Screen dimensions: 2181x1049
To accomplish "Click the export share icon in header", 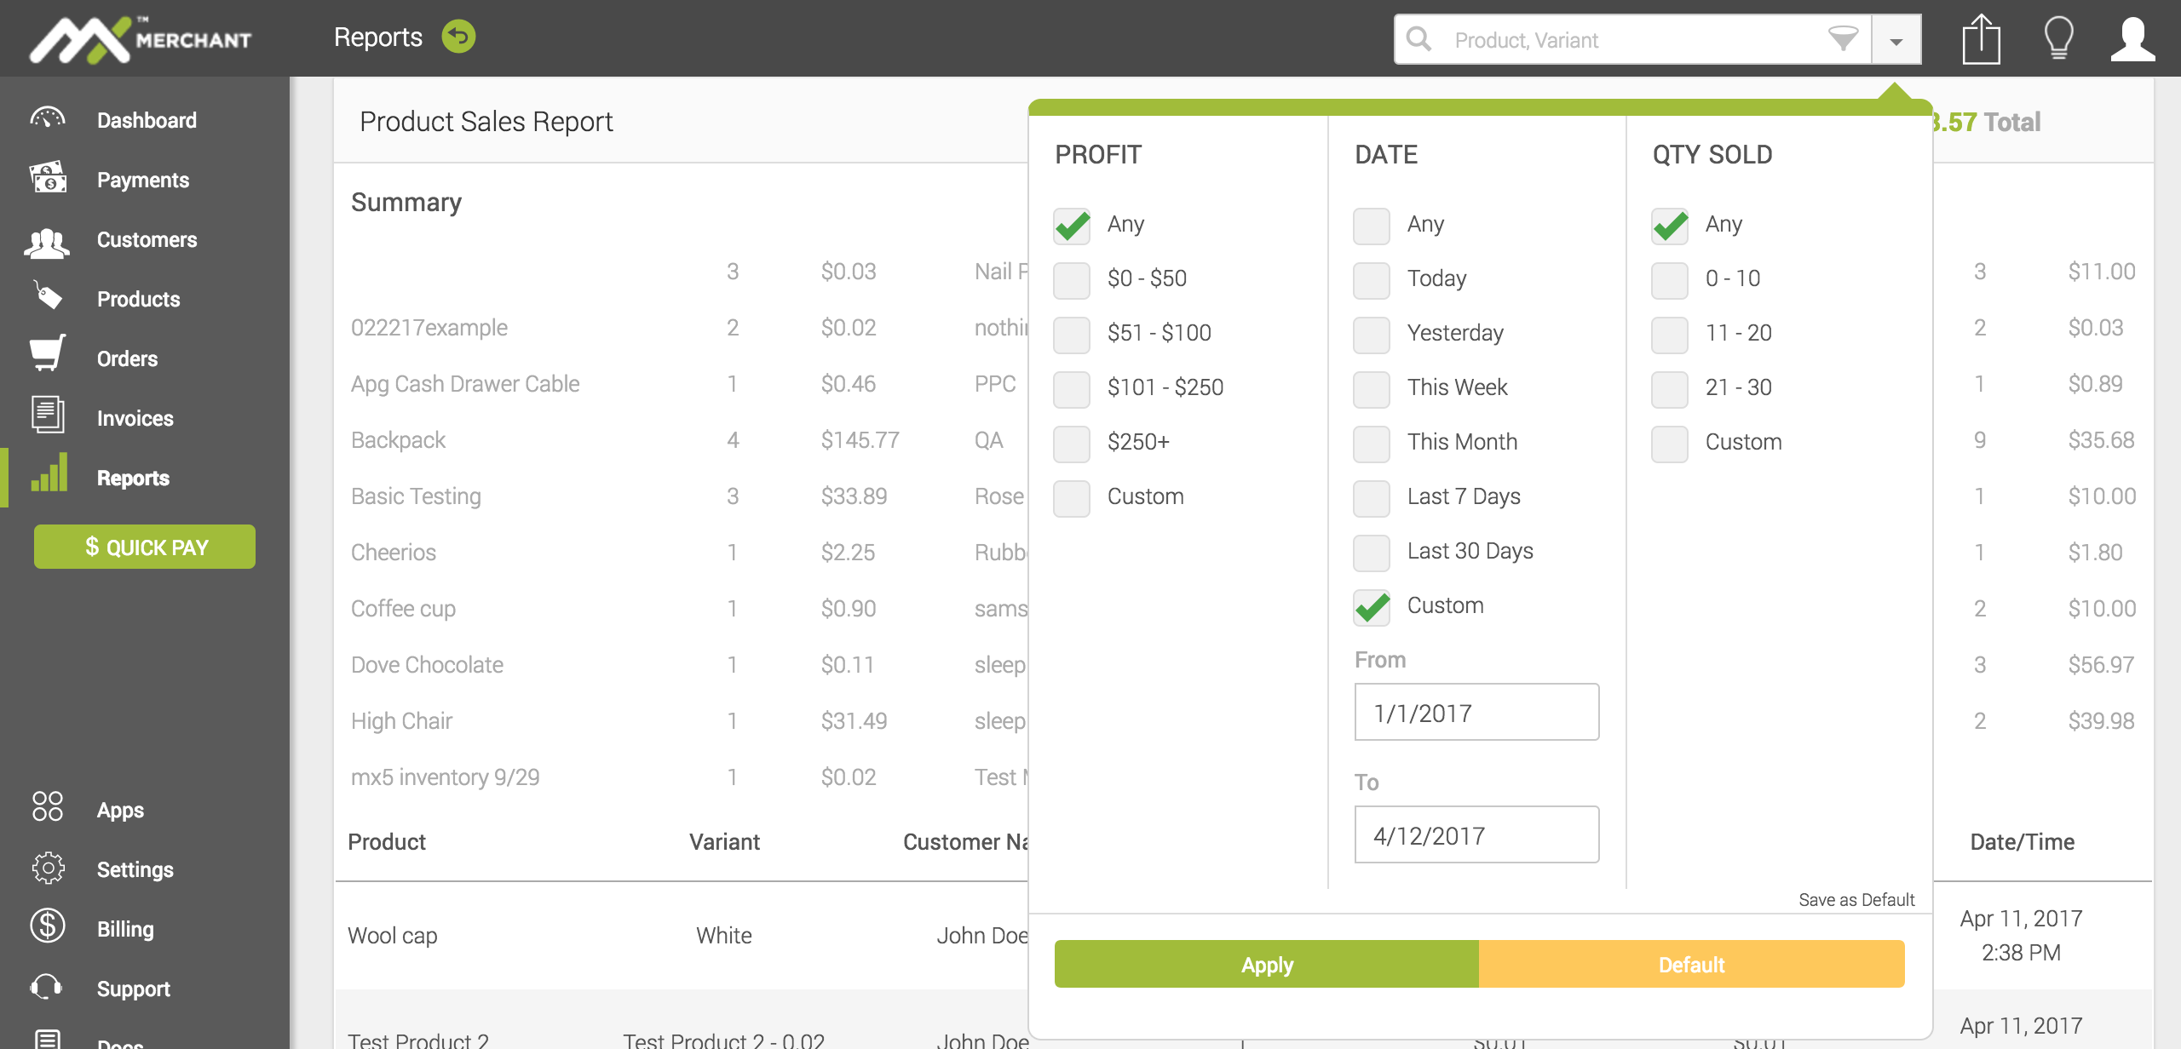I will [1981, 39].
